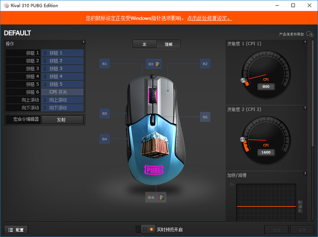Open the product info and help chat icon

[x=309, y=34]
